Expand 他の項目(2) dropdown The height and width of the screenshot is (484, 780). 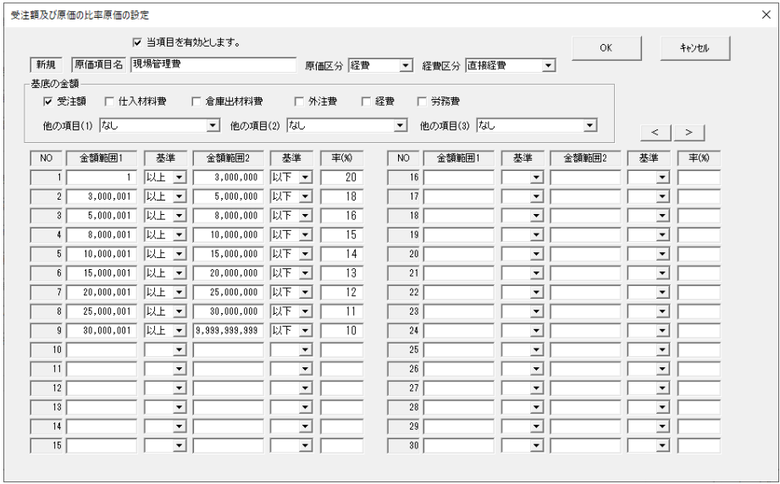(x=401, y=125)
